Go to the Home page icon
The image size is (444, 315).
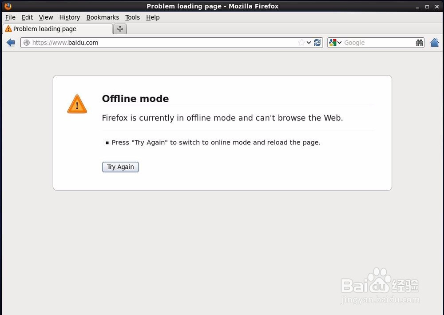tap(434, 43)
